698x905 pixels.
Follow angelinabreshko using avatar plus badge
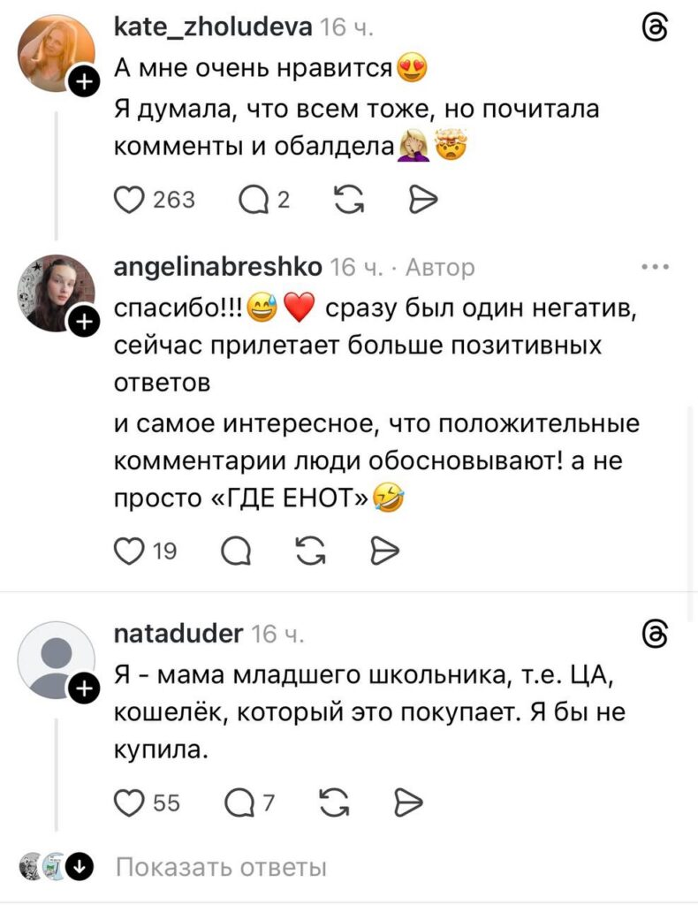(x=83, y=323)
